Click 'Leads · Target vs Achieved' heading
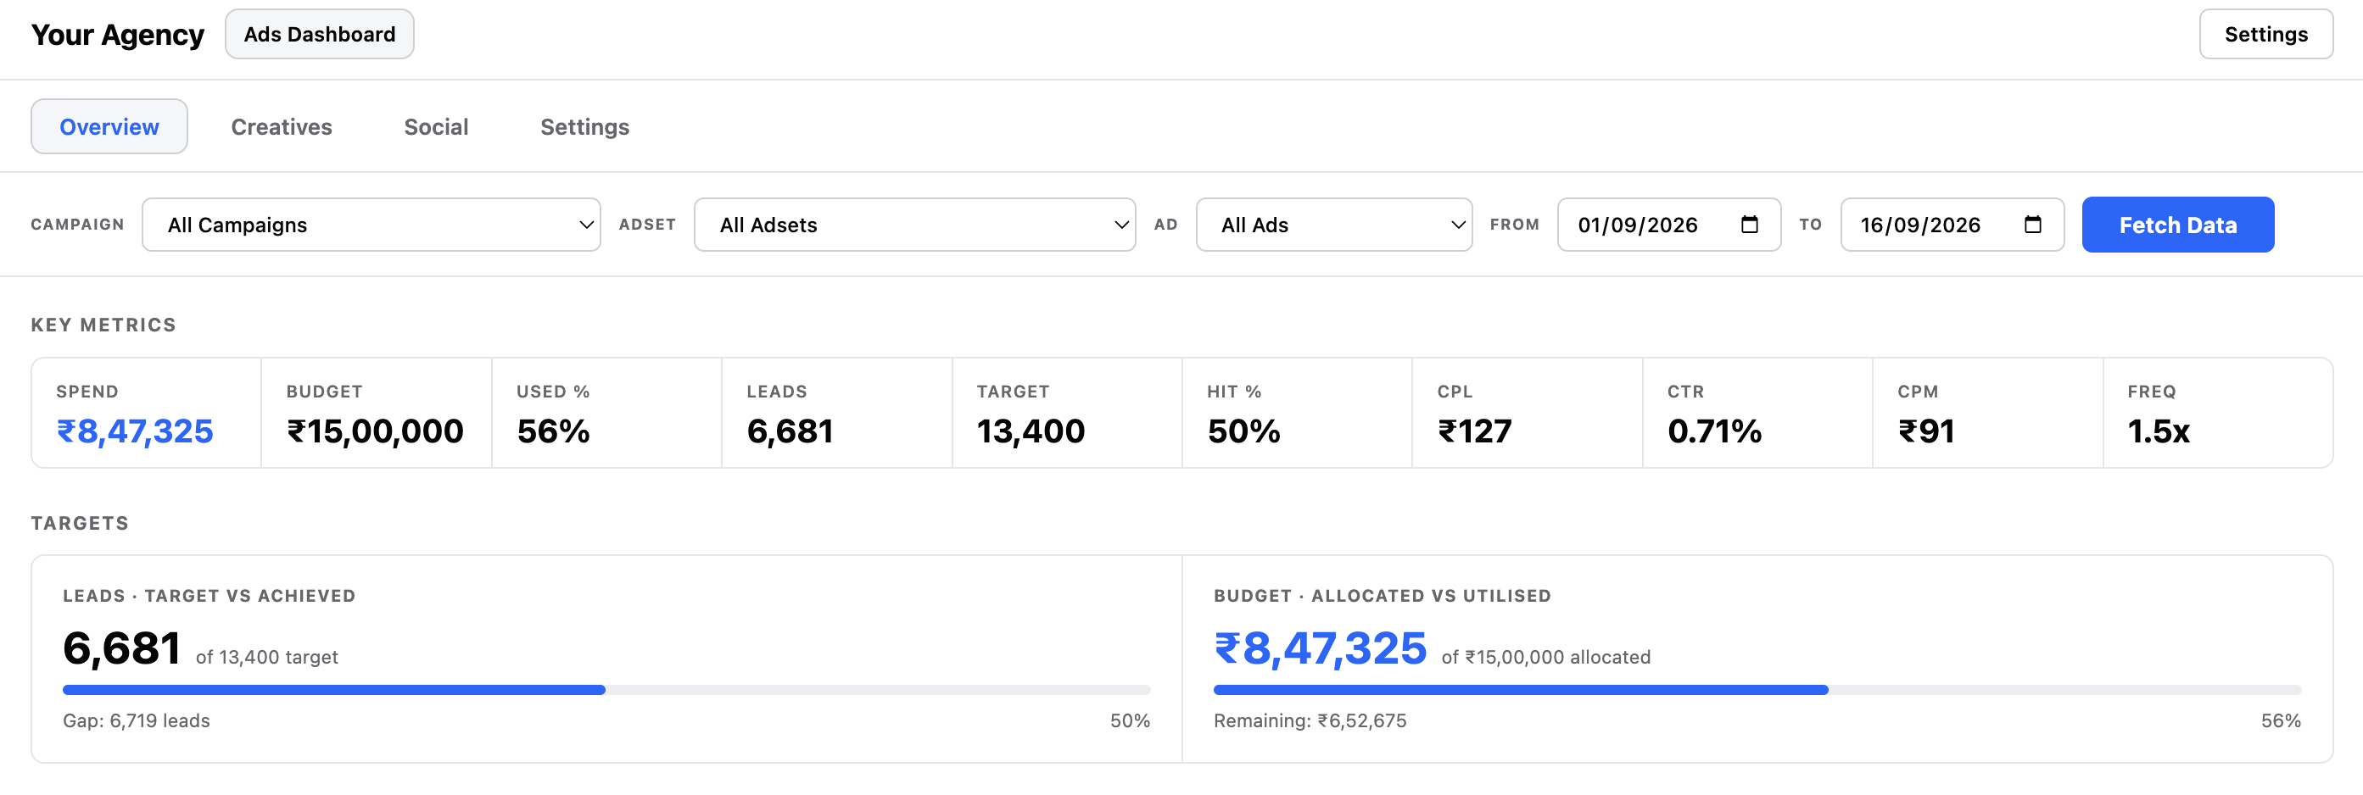The image size is (2363, 795). (209, 596)
